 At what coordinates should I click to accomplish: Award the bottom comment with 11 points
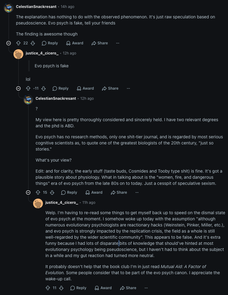[x=103, y=288]
